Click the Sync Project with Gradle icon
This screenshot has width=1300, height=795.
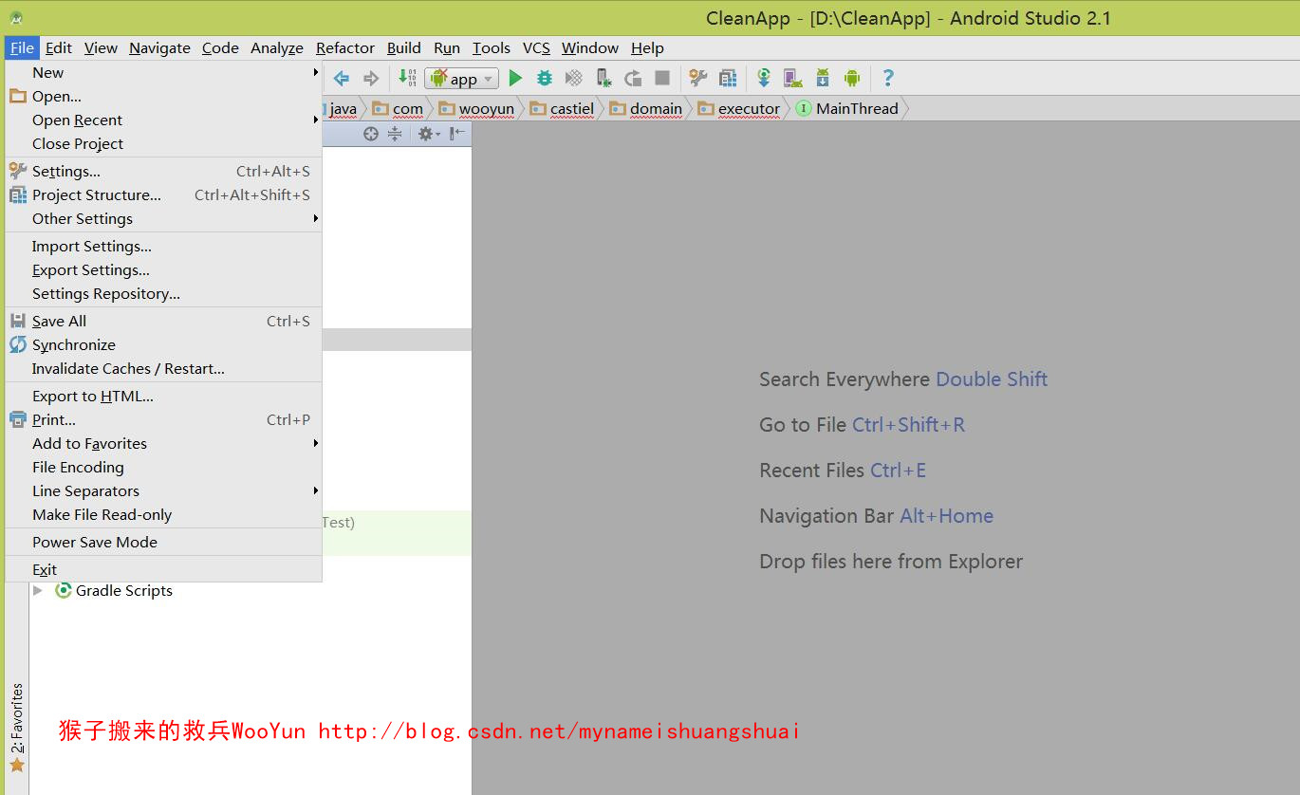tap(764, 79)
